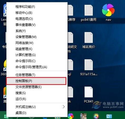
Task: Open the light blue taskbar icon
Action: 109,116
